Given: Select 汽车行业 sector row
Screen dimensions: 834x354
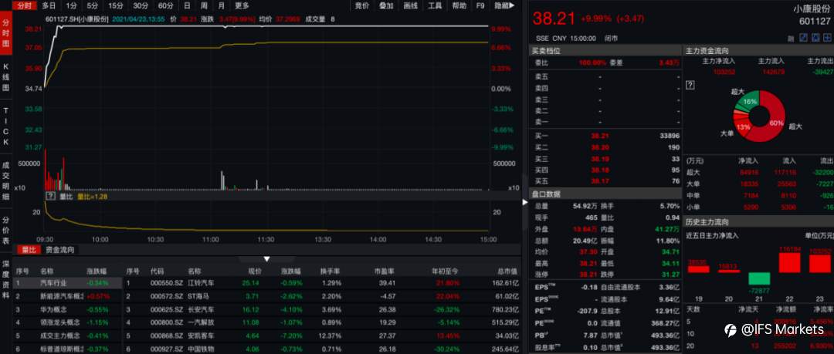Looking at the screenshot, I should (68, 283).
